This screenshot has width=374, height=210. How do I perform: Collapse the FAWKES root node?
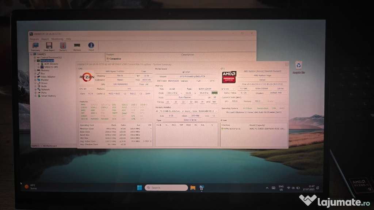pos(31,54)
